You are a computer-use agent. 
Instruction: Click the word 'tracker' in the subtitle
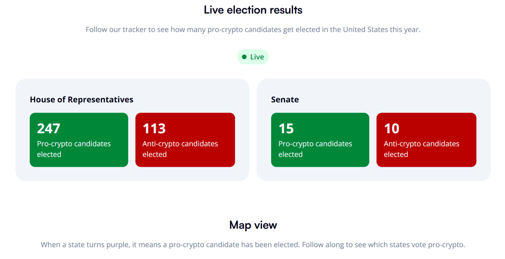click(134, 30)
